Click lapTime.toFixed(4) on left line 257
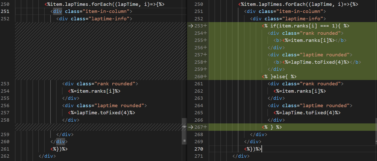This screenshot has width=377, height=161. tap(102, 112)
